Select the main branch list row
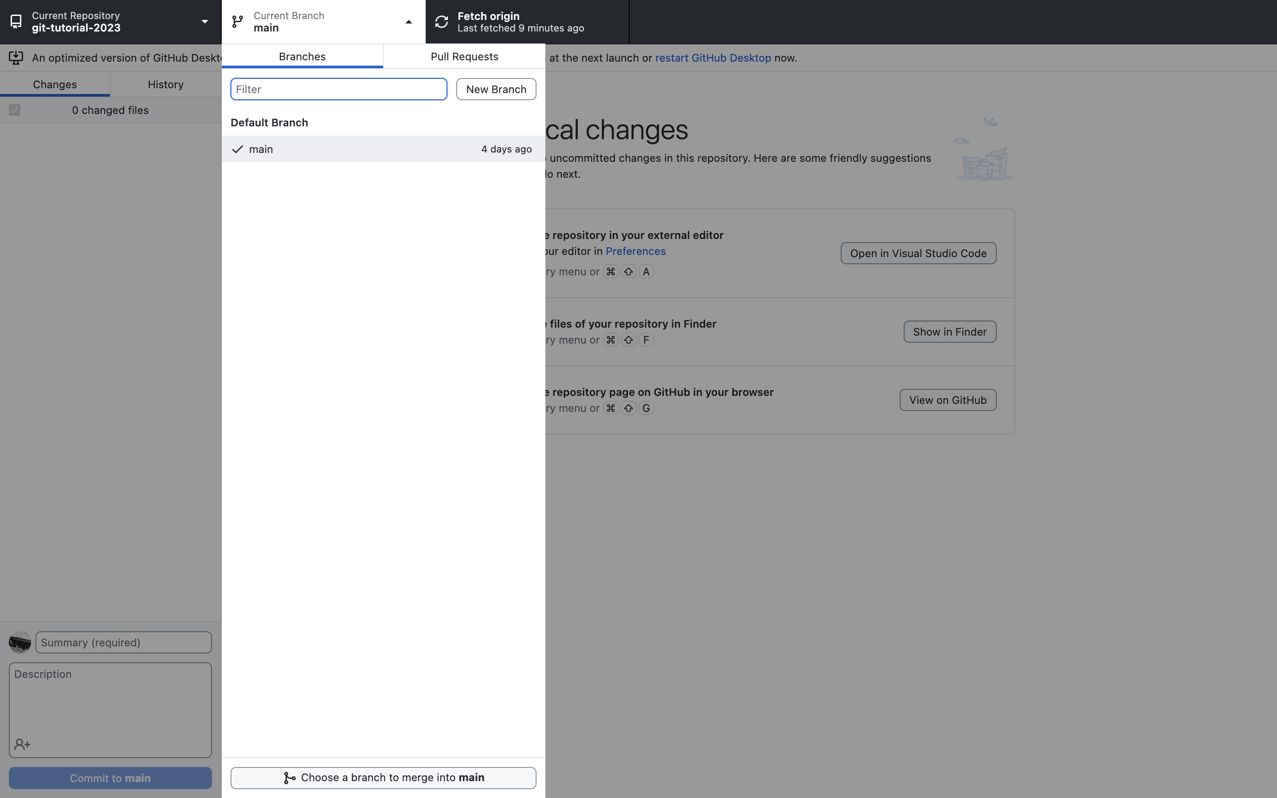The height and width of the screenshot is (798, 1277). tap(383, 149)
